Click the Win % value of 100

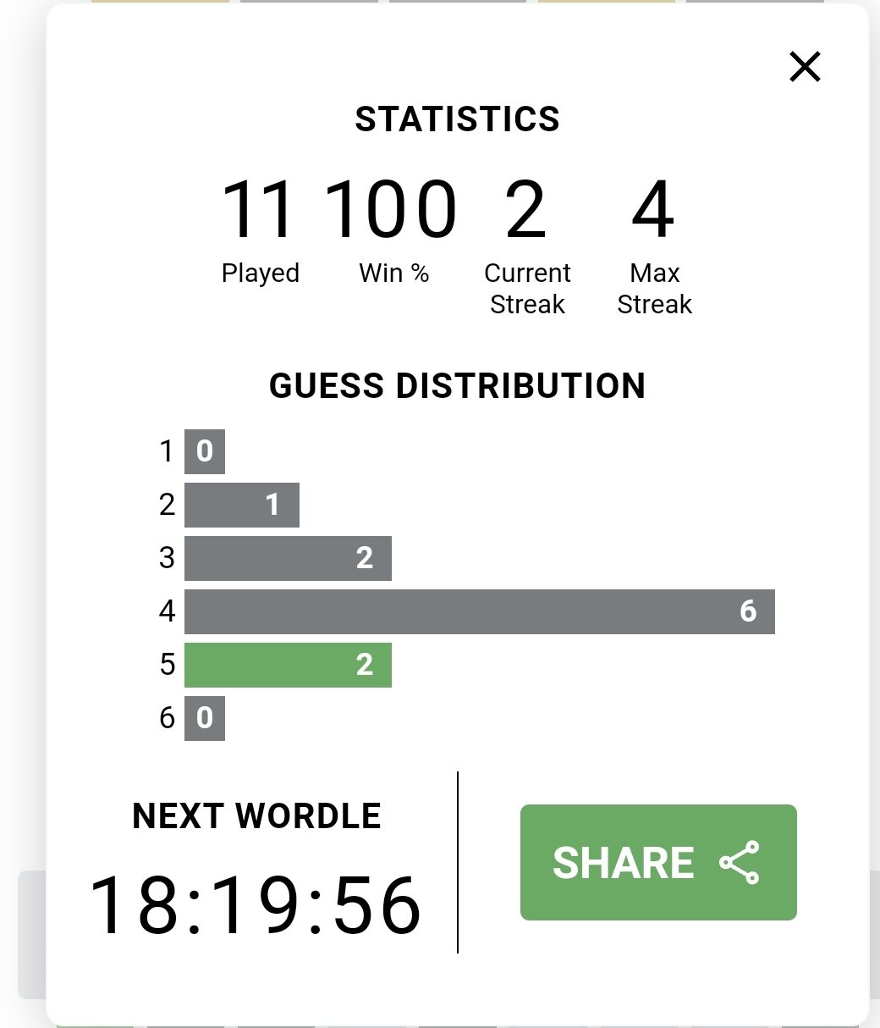[x=392, y=208]
